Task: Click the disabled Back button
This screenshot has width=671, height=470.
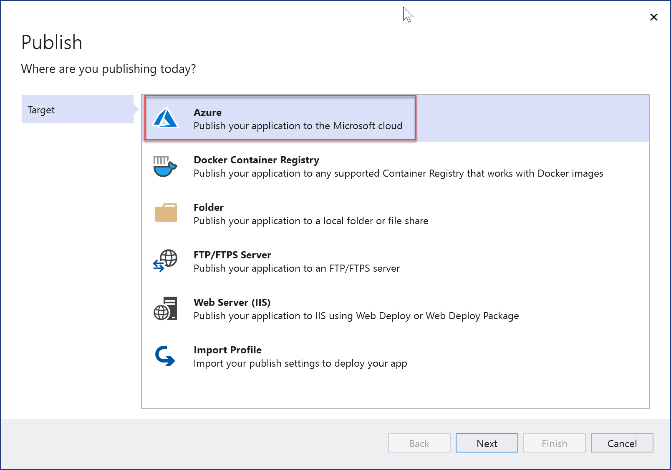Action: [419, 443]
